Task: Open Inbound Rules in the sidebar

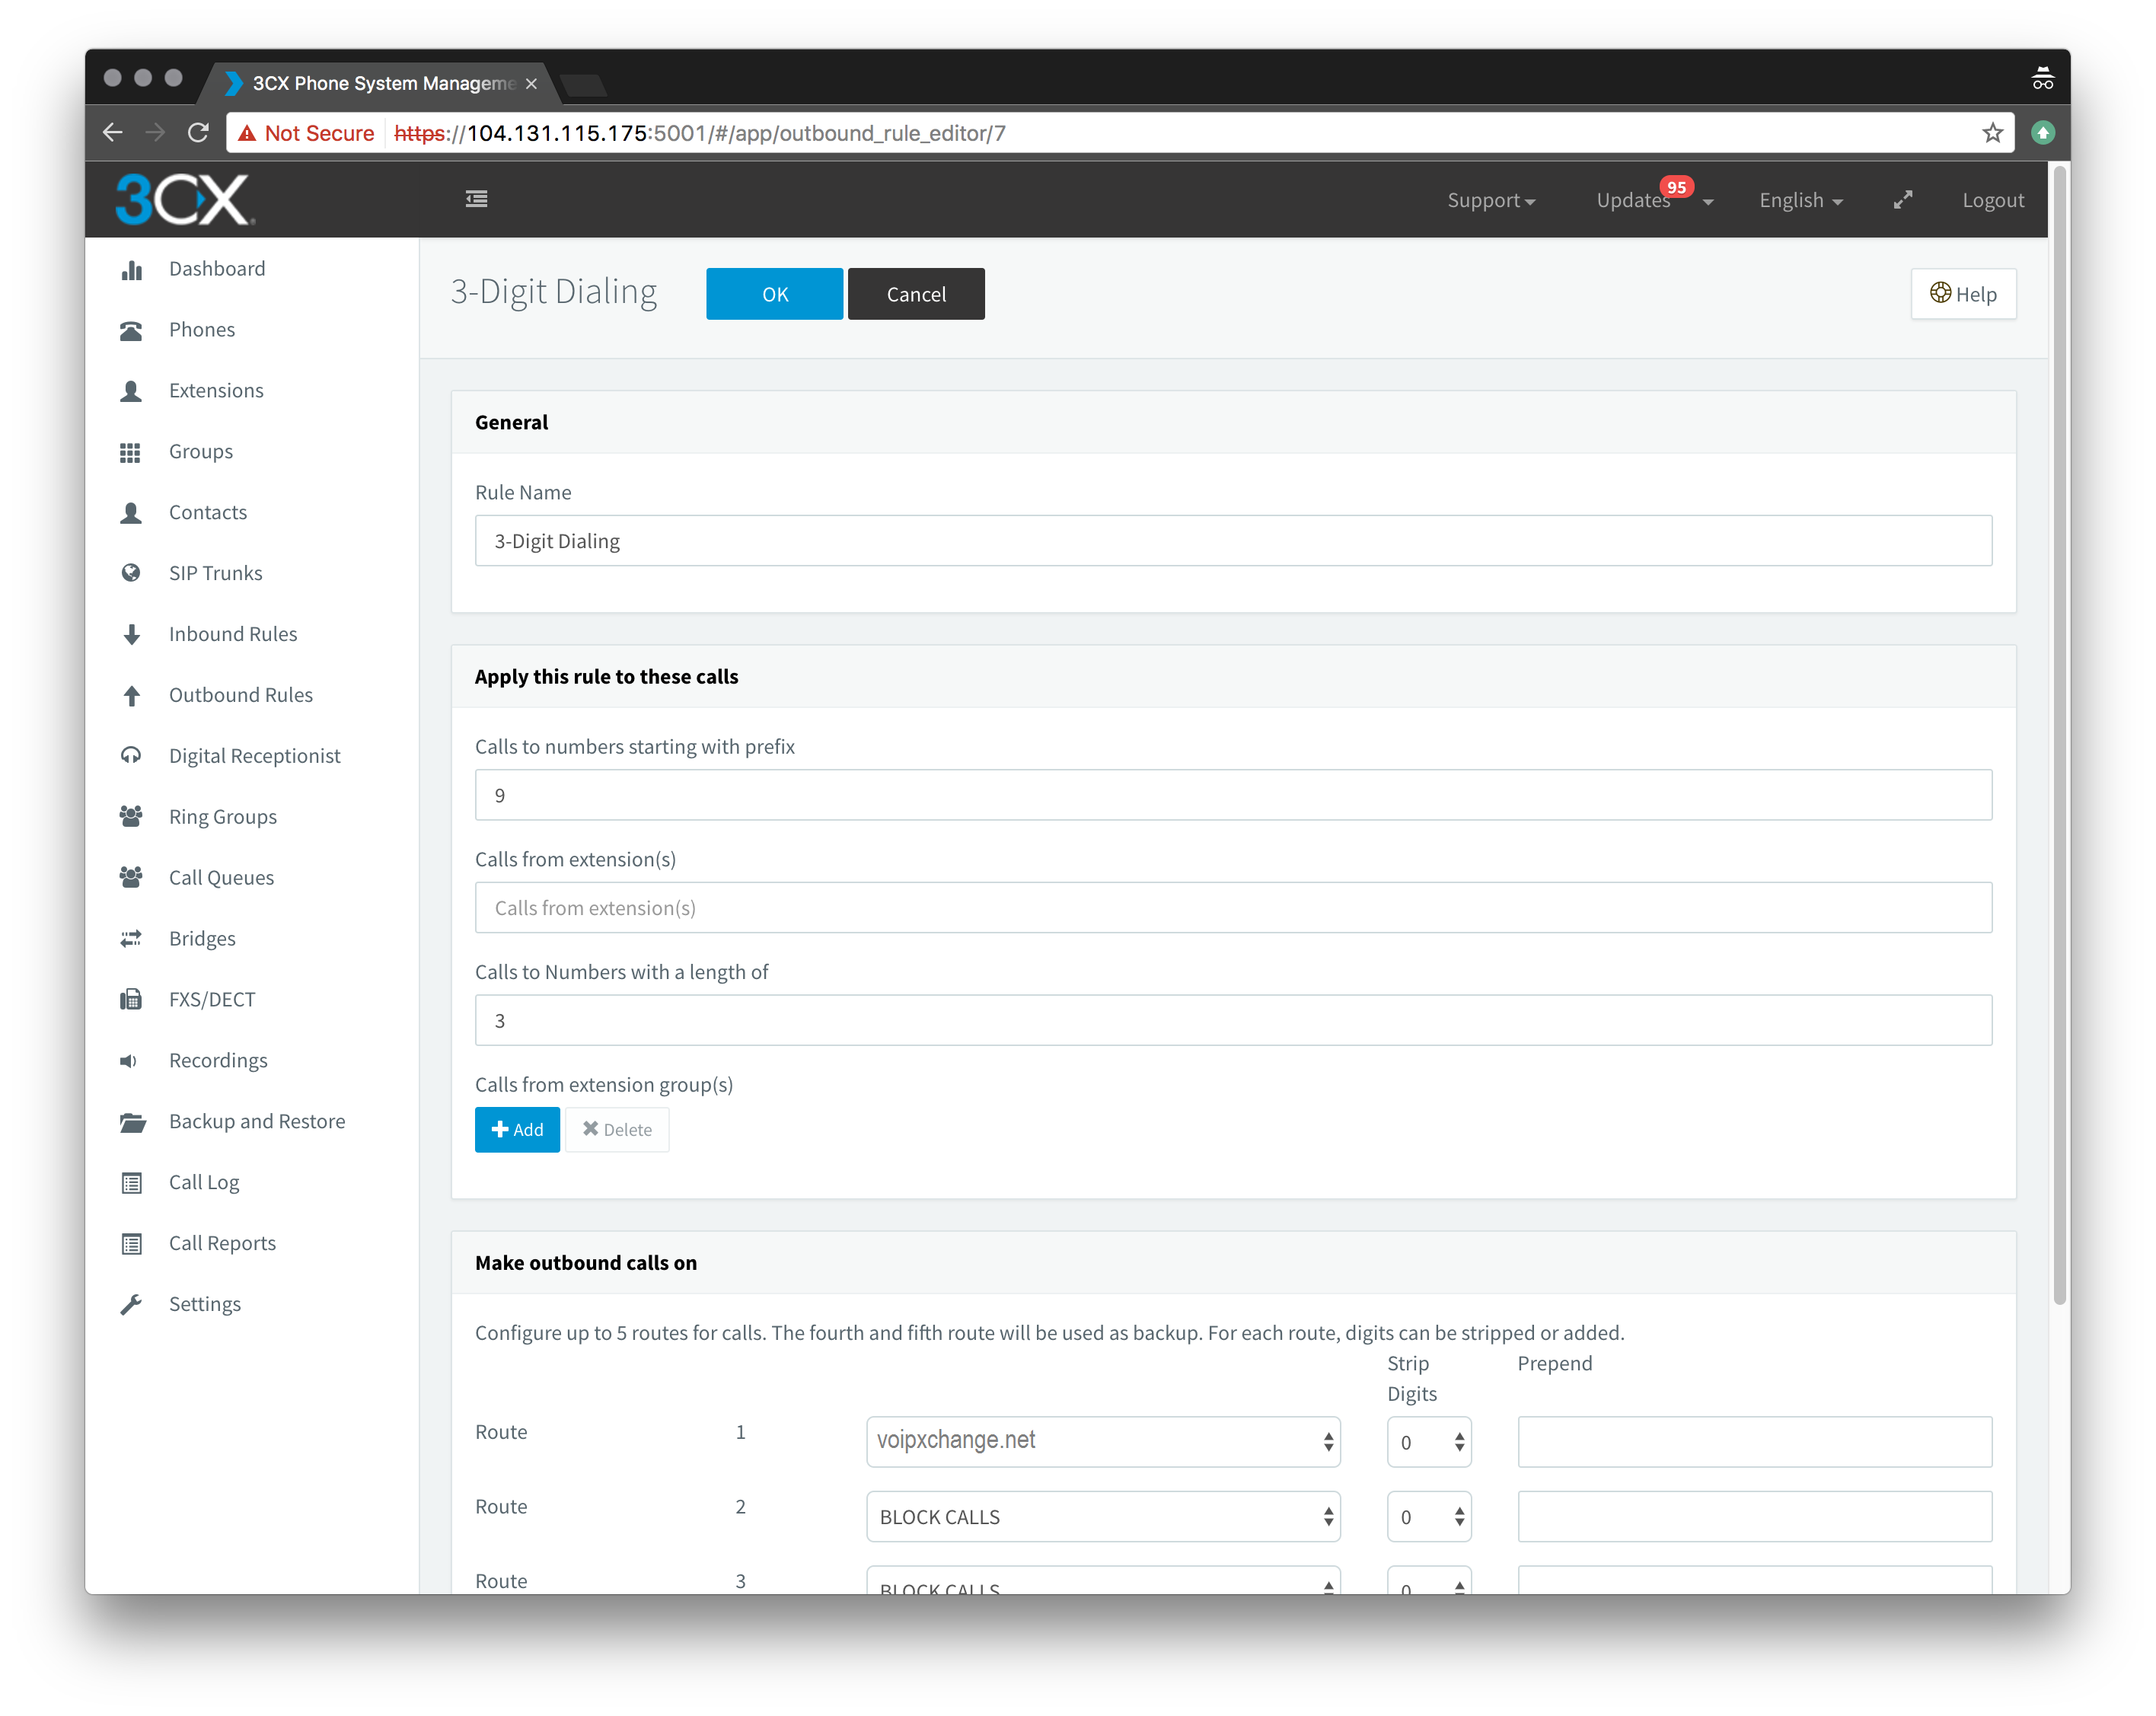Action: (233, 634)
